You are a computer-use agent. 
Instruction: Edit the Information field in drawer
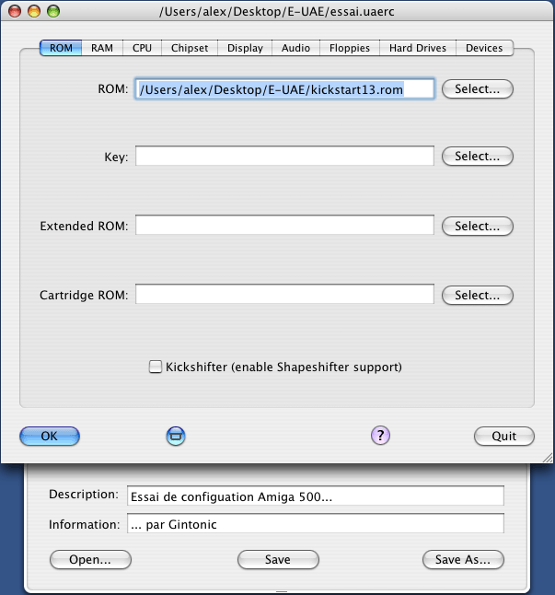point(316,524)
